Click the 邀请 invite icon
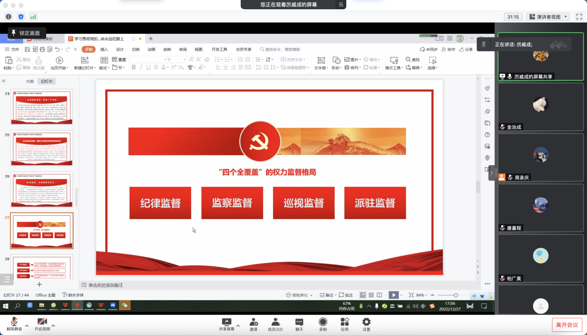The height and width of the screenshot is (335, 587). tap(254, 324)
